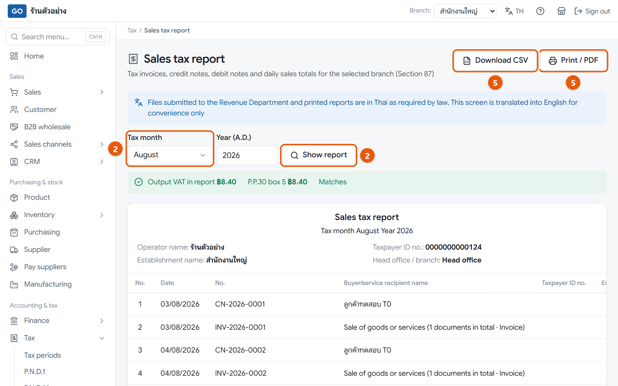Download the report as CSV

495,60
